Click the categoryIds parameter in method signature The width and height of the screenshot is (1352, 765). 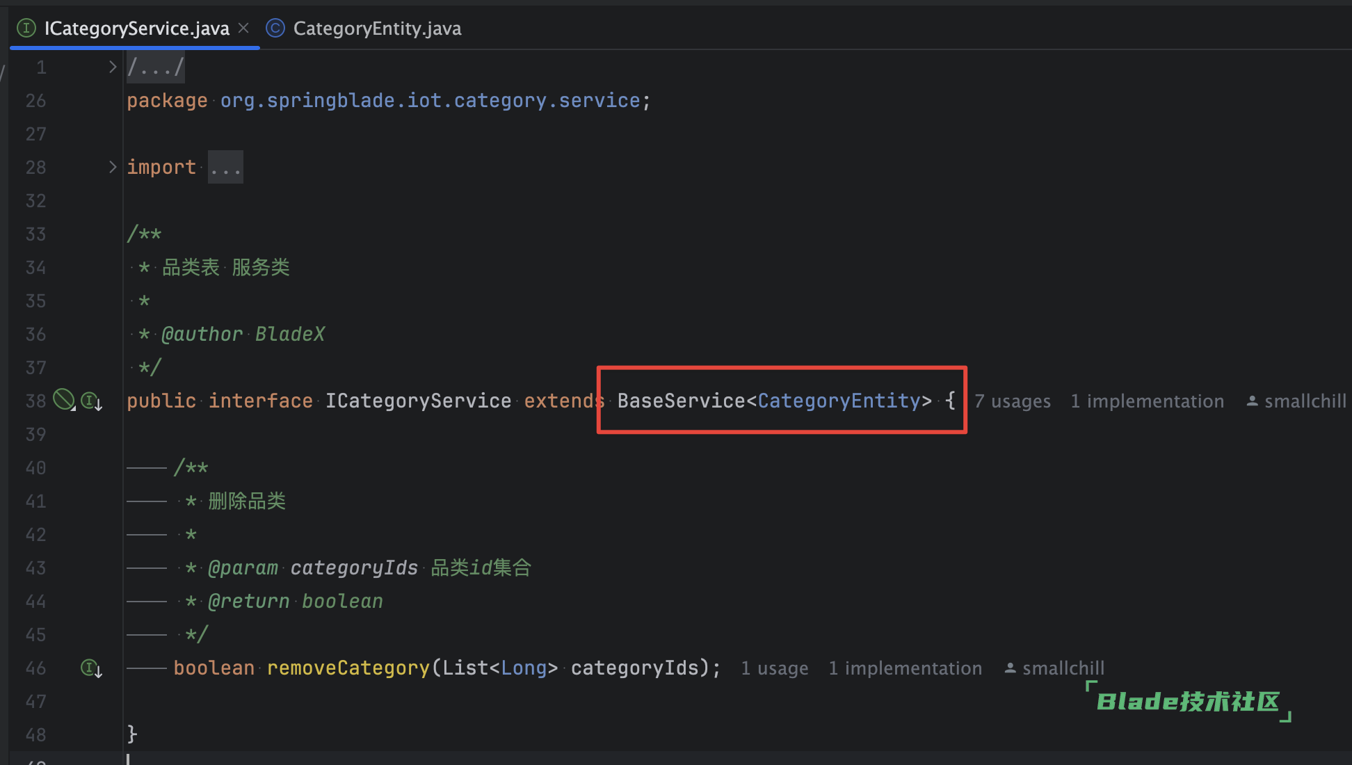635,668
